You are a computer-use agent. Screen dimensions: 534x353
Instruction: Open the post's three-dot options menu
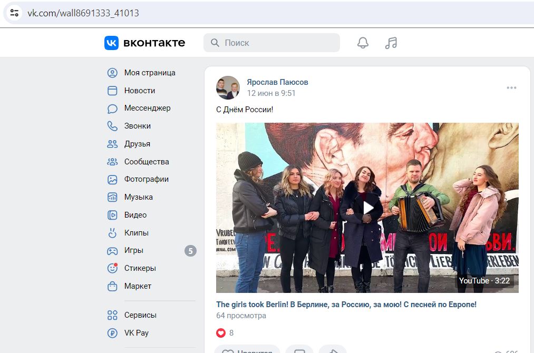click(511, 88)
